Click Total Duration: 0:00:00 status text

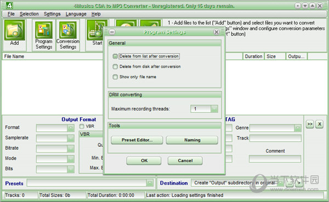pyautogui.click(x=111, y=195)
